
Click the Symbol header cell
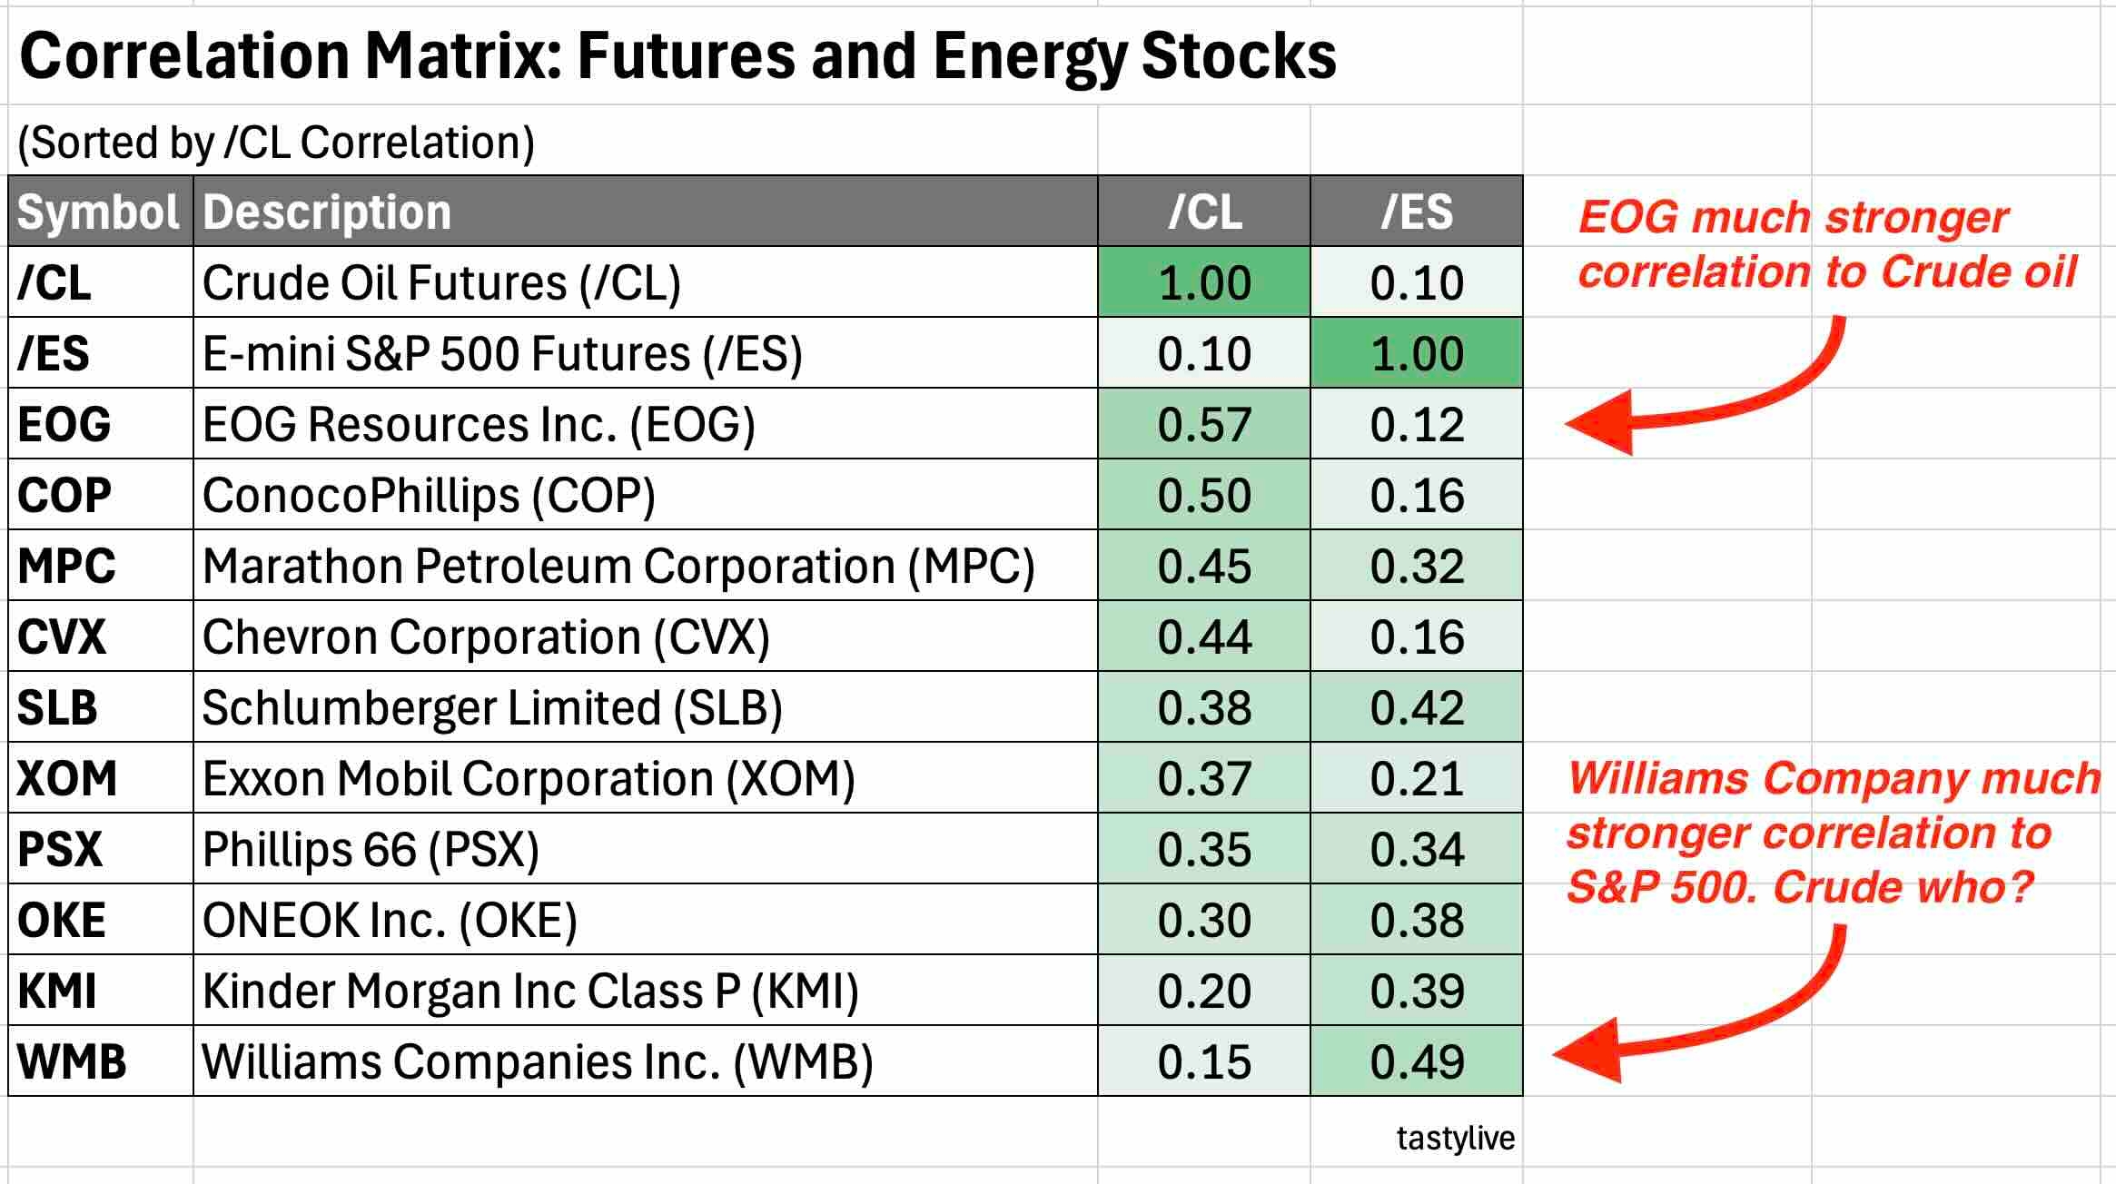99,212
